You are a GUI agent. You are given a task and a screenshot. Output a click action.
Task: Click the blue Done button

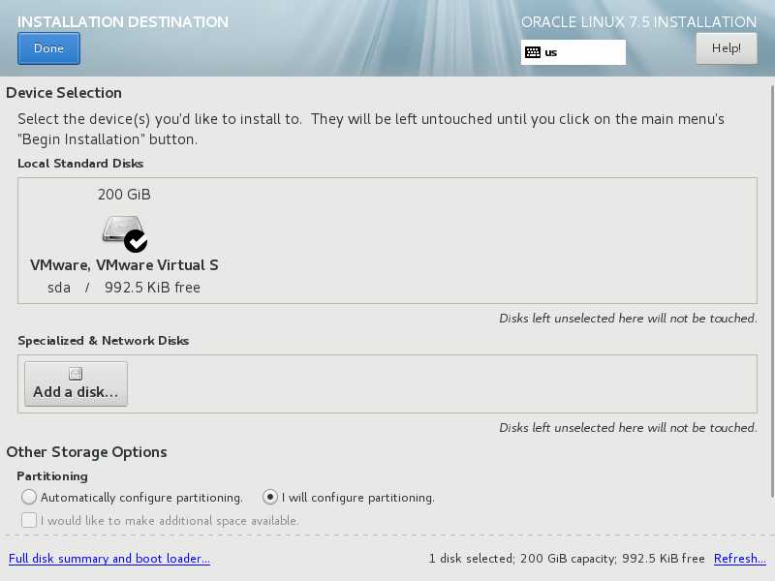pyautogui.click(x=48, y=48)
